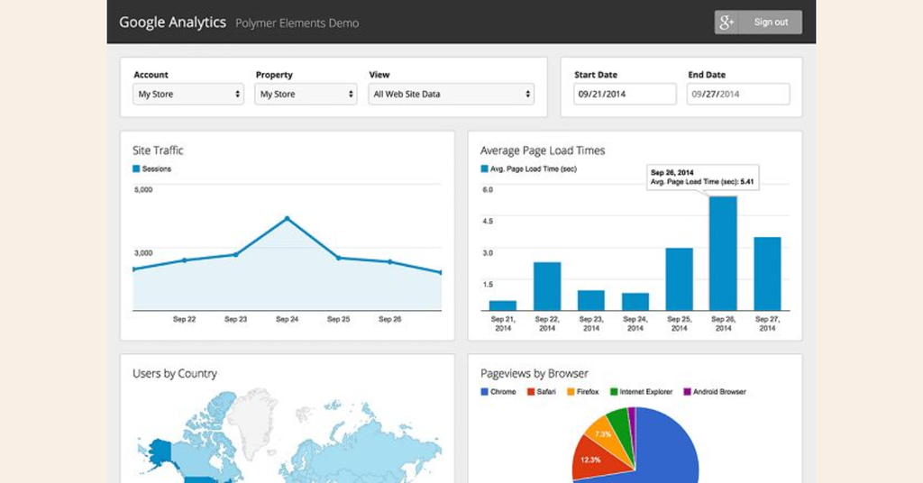The image size is (923, 483).
Task: Click the Sep 23 data point on Site Traffic
Action: click(236, 255)
